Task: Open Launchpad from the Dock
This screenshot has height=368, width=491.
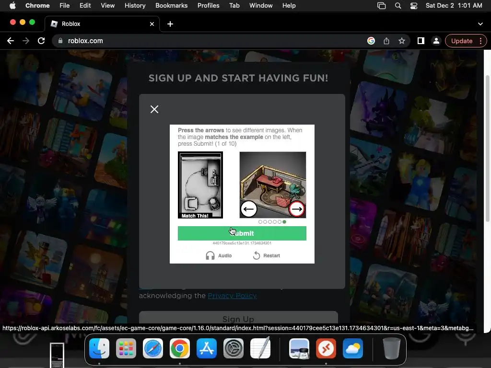Action: click(126, 348)
